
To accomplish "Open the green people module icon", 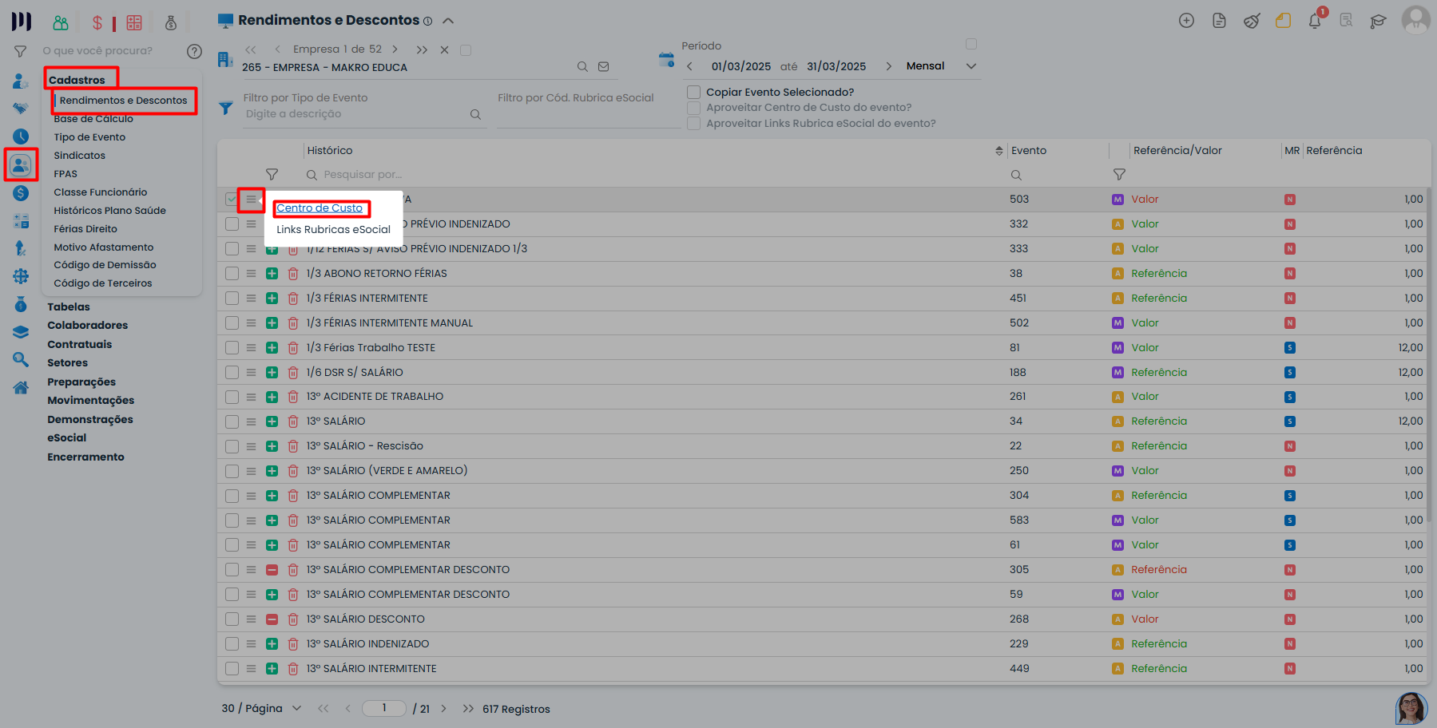I will tap(61, 22).
